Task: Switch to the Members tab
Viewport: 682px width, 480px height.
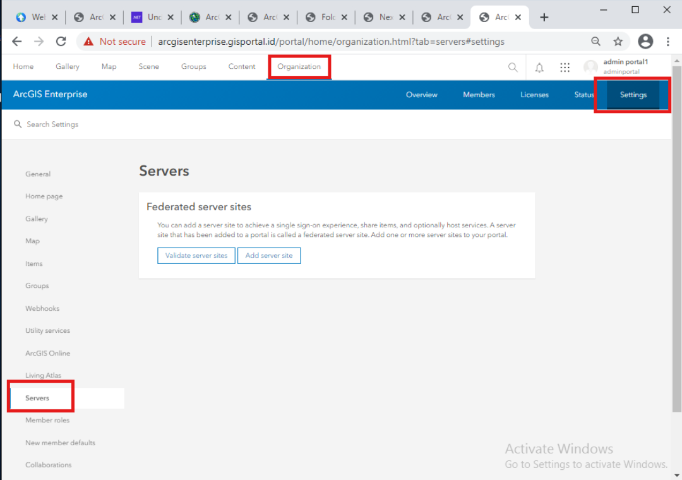Action: click(479, 95)
